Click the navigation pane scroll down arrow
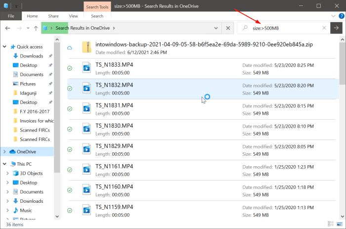This screenshot has height=229, width=346. pyautogui.click(x=57, y=217)
